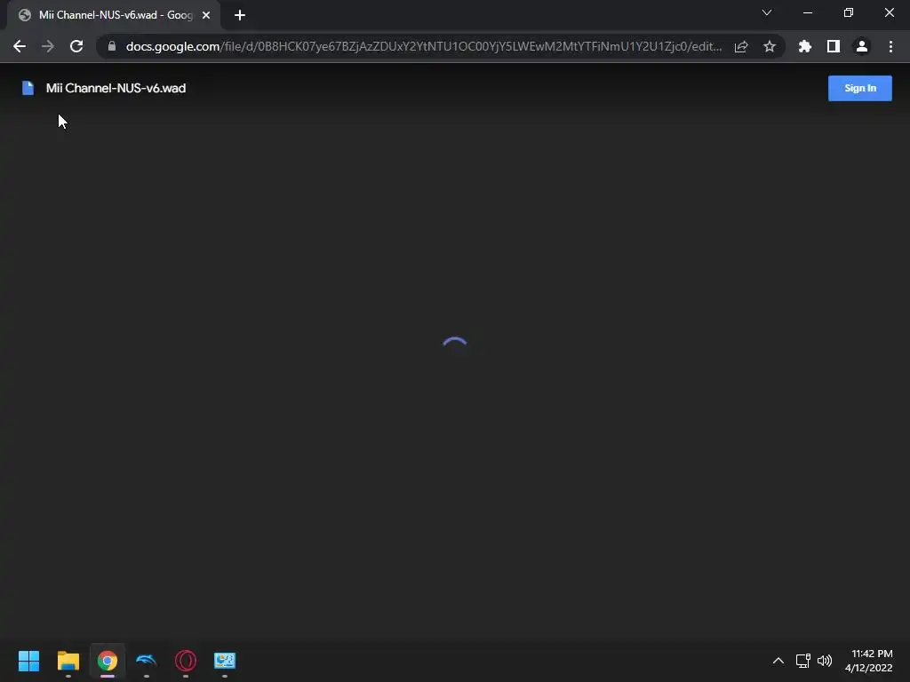
Task: Share this page via share icon
Action: [x=741, y=46]
